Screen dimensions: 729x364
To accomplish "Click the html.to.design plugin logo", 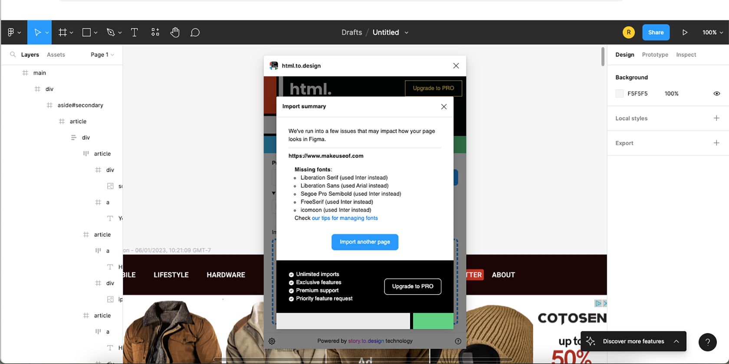I will pyautogui.click(x=274, y=66).
